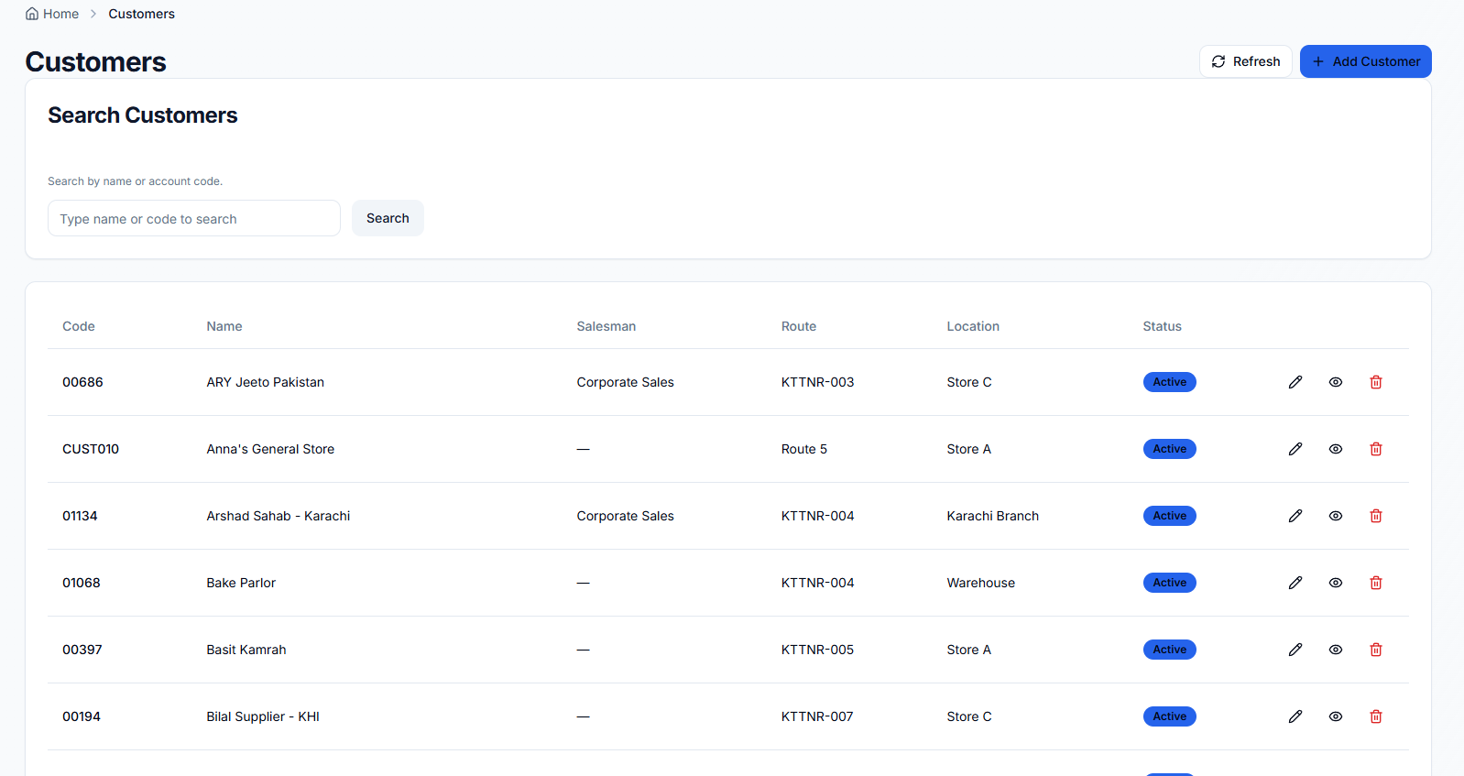1464x776 pixels.
Task: Delete customer 00686 via trash icon
Action: pos(1375,382)
